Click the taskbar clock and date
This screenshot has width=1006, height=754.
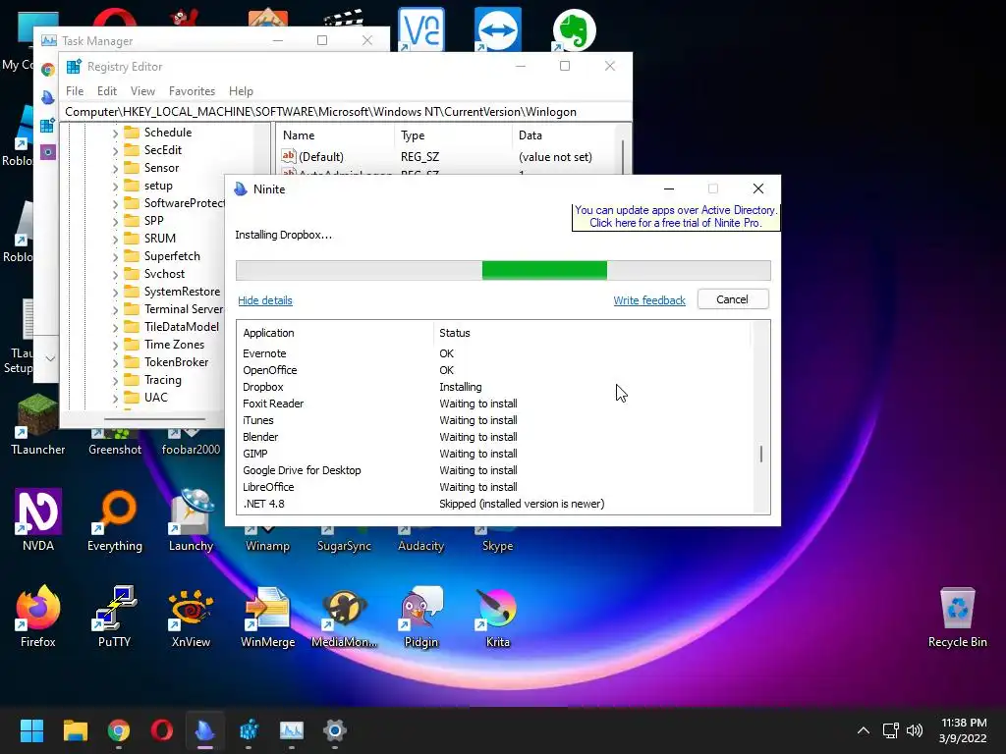pos(963,730)
